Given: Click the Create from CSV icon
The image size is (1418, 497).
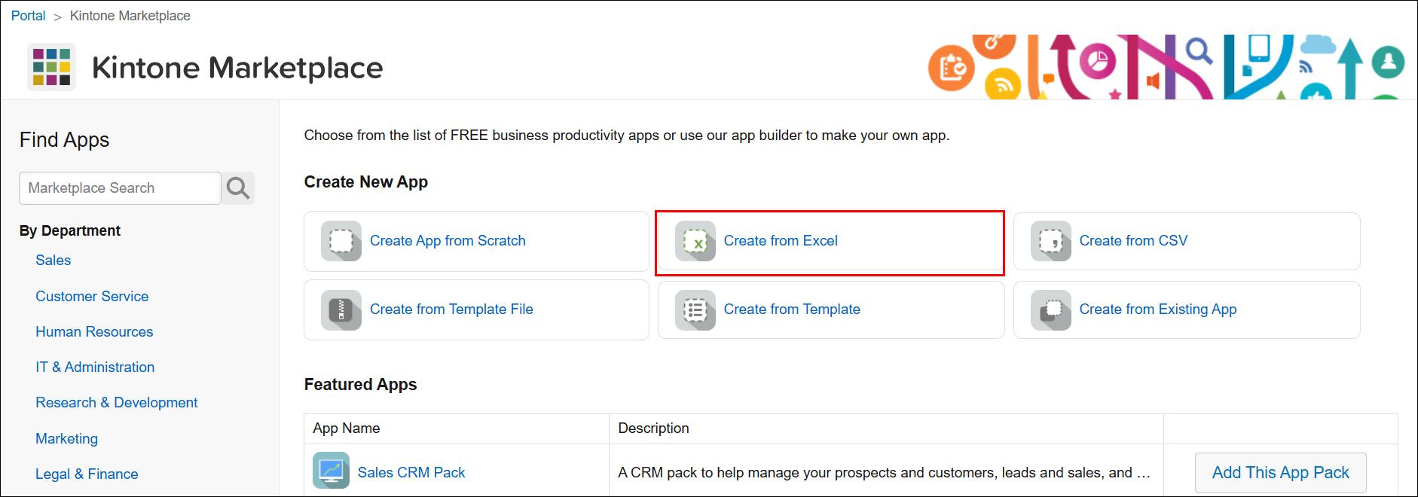Looking at the screenshot, I should pyautogui.click(x=1050, y=241).
